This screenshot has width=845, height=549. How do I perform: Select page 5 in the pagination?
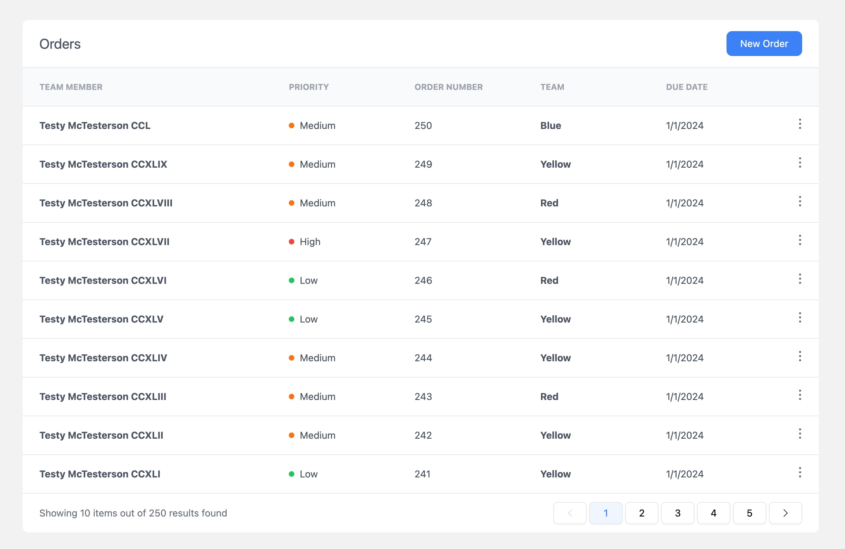749,513
